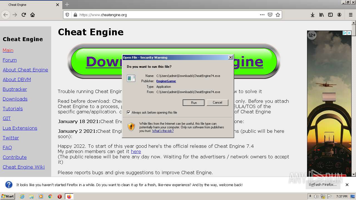356x200 pixels.
Task: Open Lua Extensions link
Action: 20,128
